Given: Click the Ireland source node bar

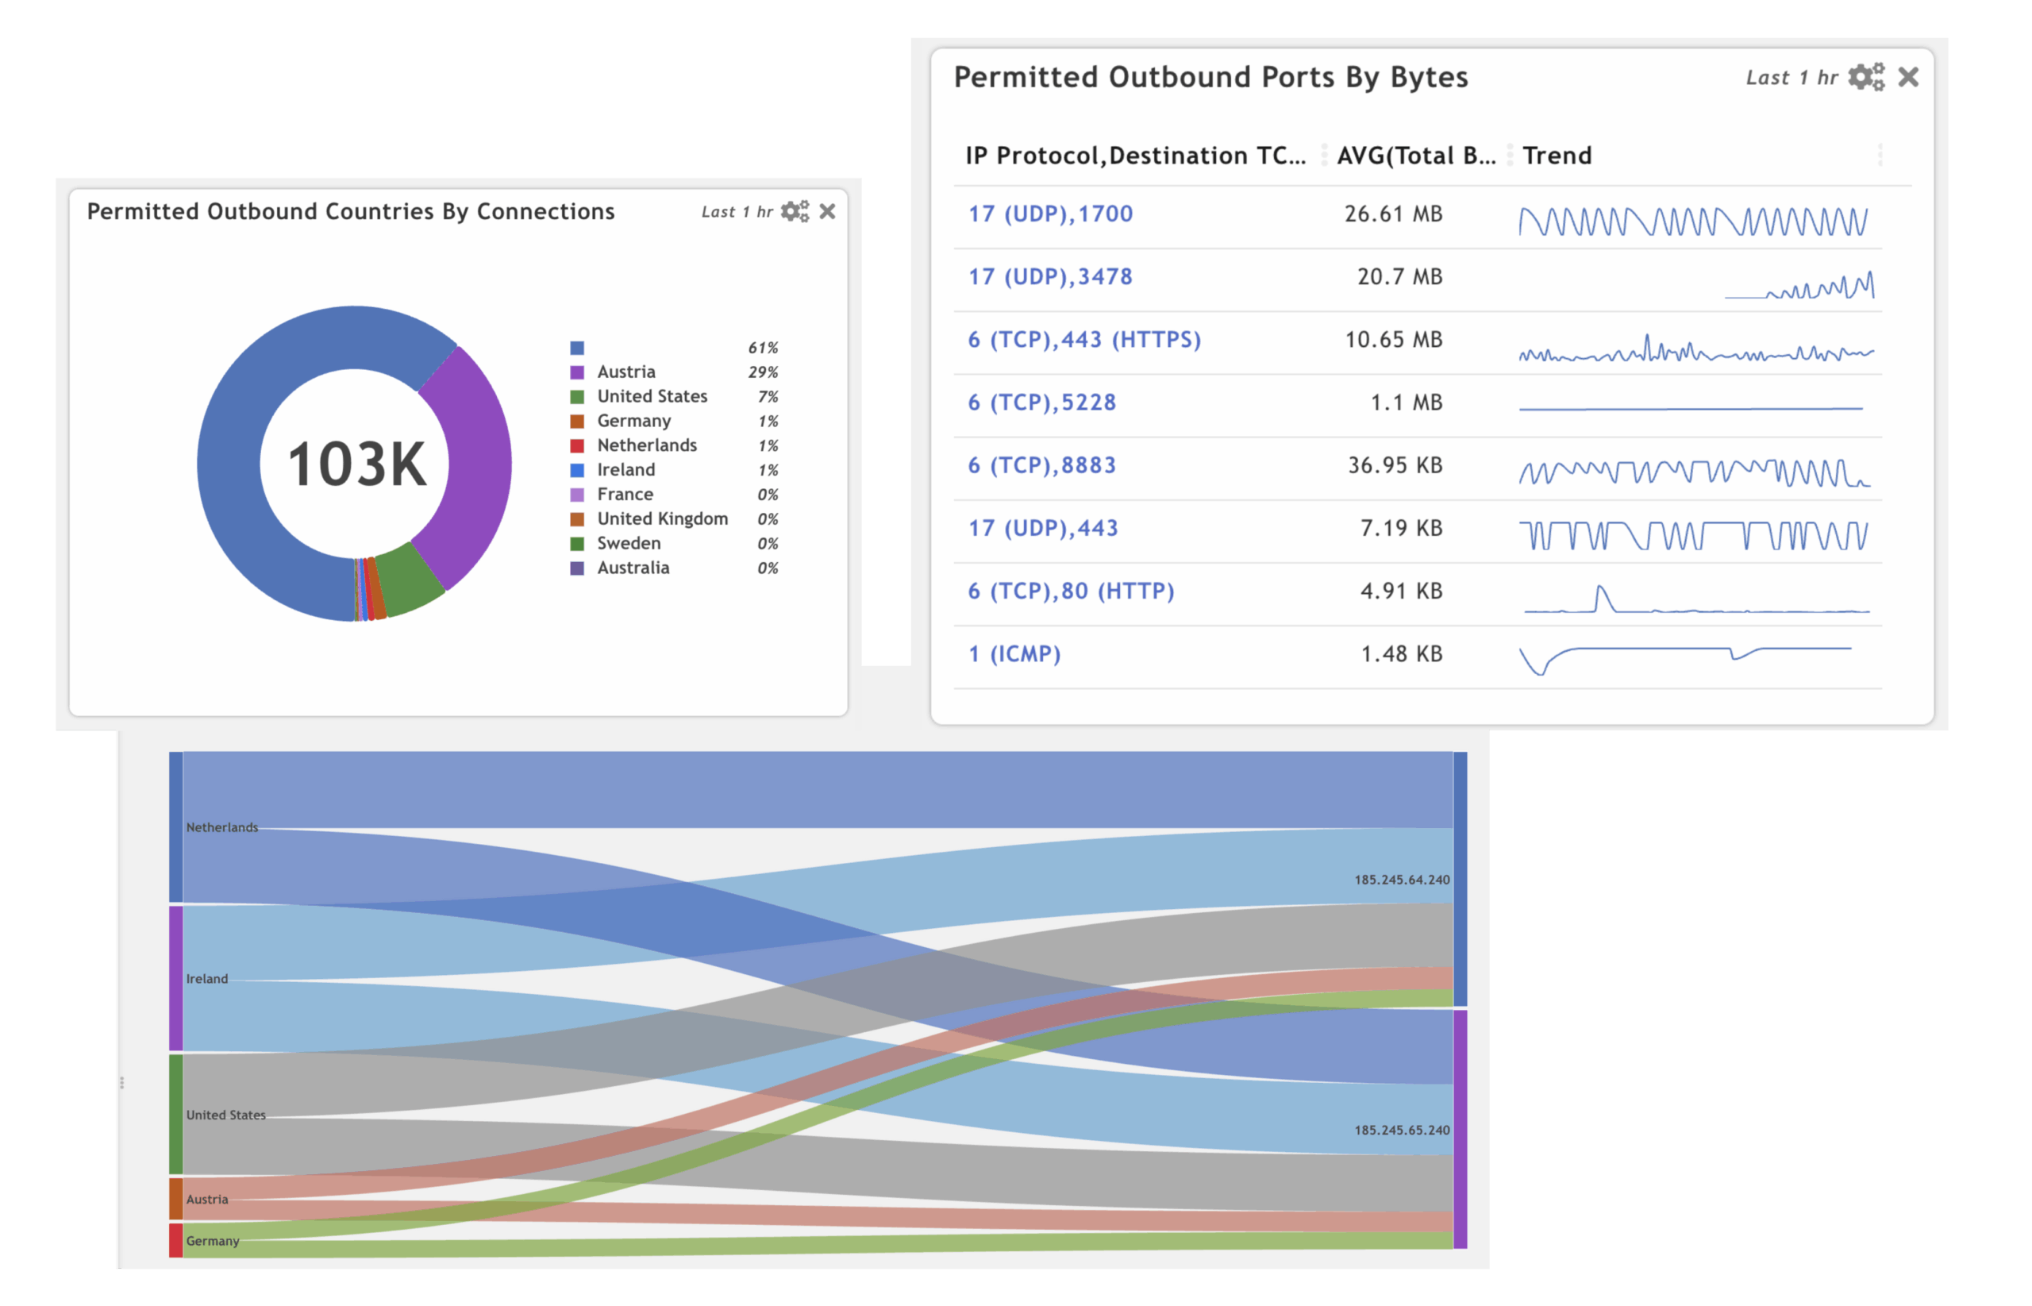Looking at the screenshot, I should pyautogui.click(x=175, y=978).
